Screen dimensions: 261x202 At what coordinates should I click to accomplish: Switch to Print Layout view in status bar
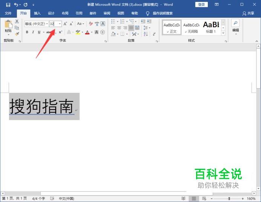tap(194, 199)
